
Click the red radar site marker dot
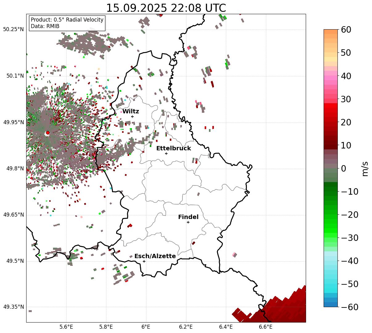tap(48, 133)
